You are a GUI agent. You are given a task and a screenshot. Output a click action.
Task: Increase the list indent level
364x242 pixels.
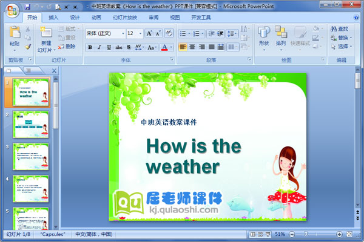point(220,34)
